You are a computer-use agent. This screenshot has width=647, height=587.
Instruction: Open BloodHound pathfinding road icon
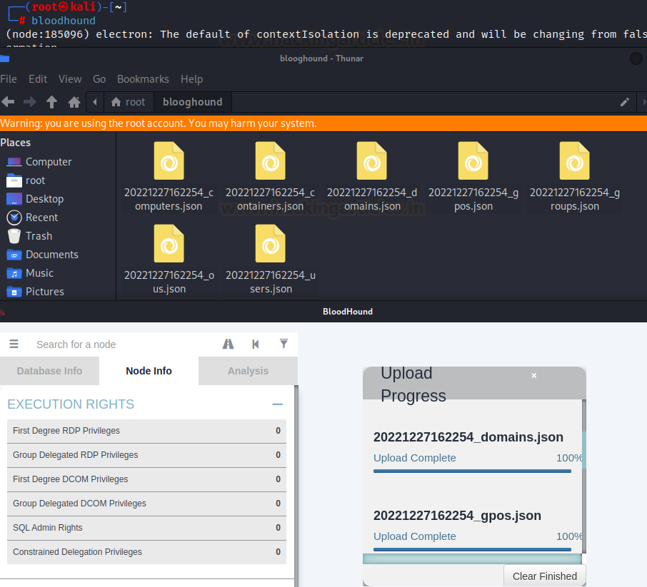229,344
